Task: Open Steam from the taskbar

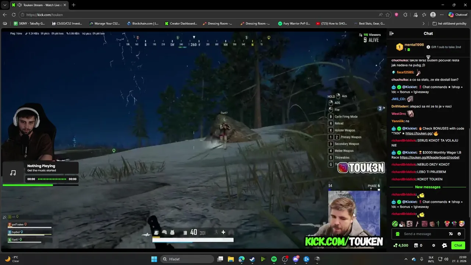Action: point(252,259)
